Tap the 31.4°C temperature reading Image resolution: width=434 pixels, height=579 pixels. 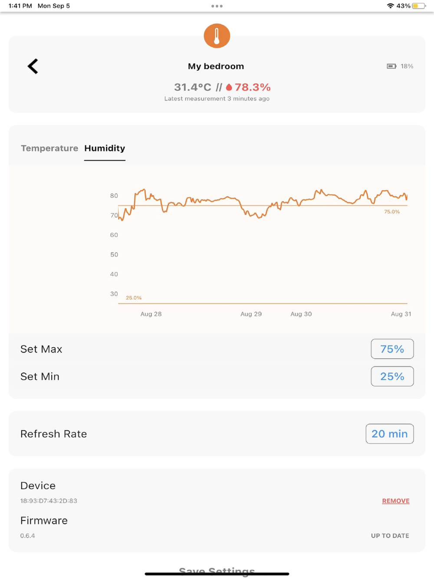click(192, 87)
